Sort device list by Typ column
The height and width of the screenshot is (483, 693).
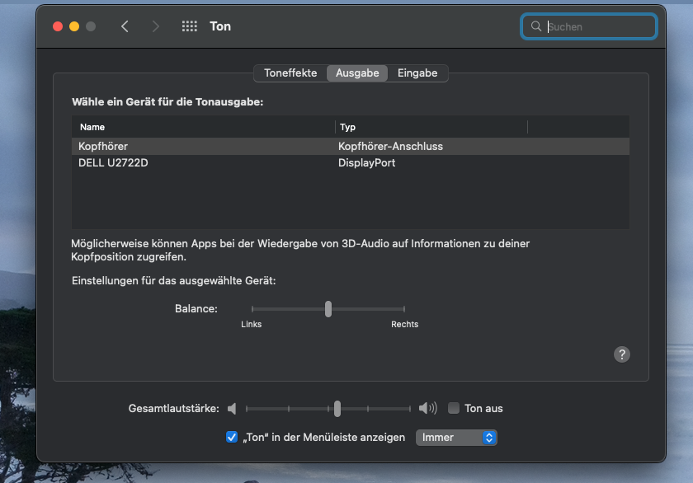click(431, 127)
